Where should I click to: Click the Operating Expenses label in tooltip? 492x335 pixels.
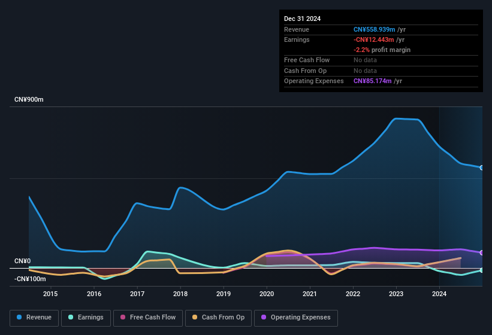(314, 81)
